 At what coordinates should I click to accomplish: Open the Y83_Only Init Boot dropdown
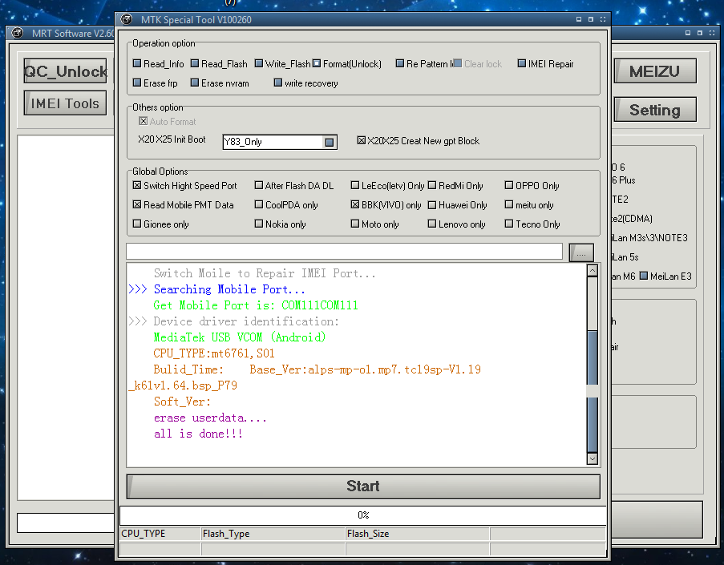click(x=330, y=142)
